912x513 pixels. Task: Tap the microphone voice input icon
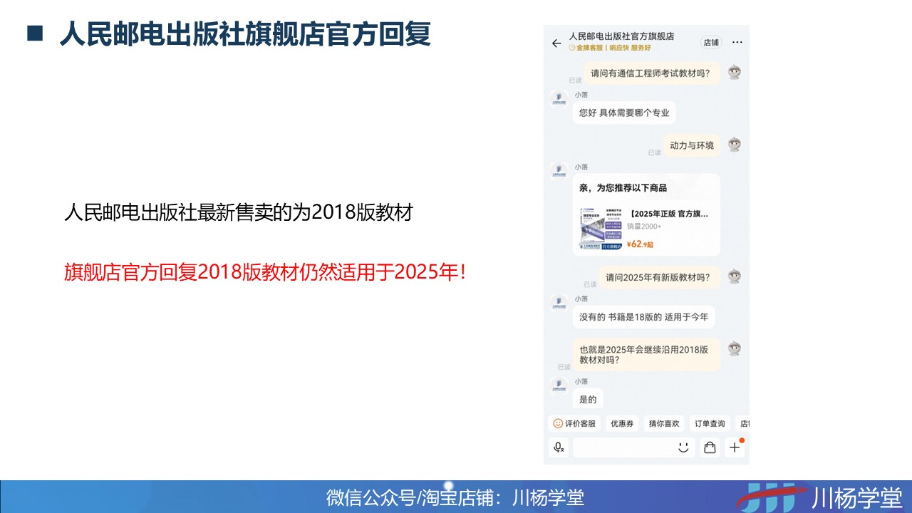pos(559,447)
